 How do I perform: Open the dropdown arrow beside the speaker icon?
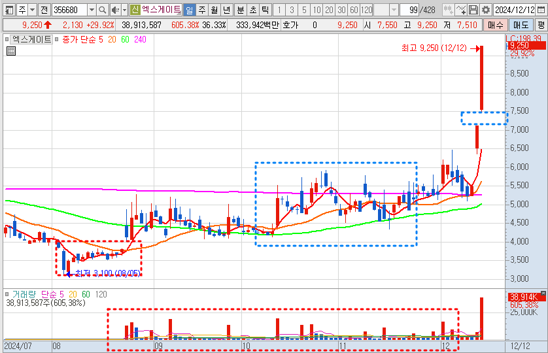pos(124,10)
